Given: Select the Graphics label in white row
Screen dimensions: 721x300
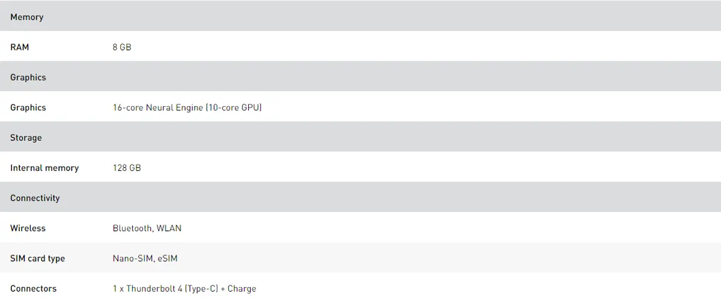Looking at the screenshot, I should [x=28, y=107].
